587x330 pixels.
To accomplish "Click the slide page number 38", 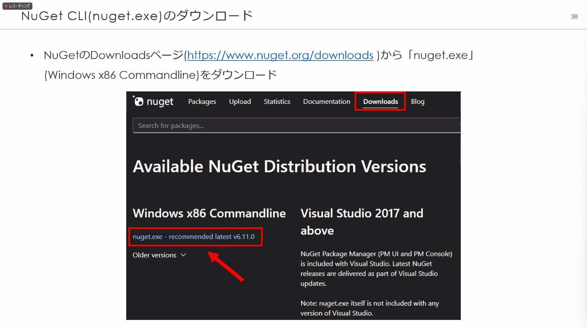I will click(574, 17).
